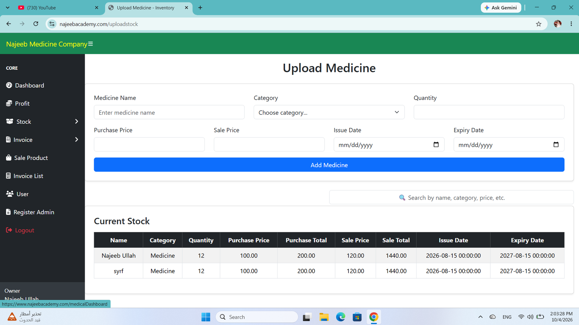Click the Purchase Total column header
This screenshot has height=325, width=579.
click(x=306, y=240)
